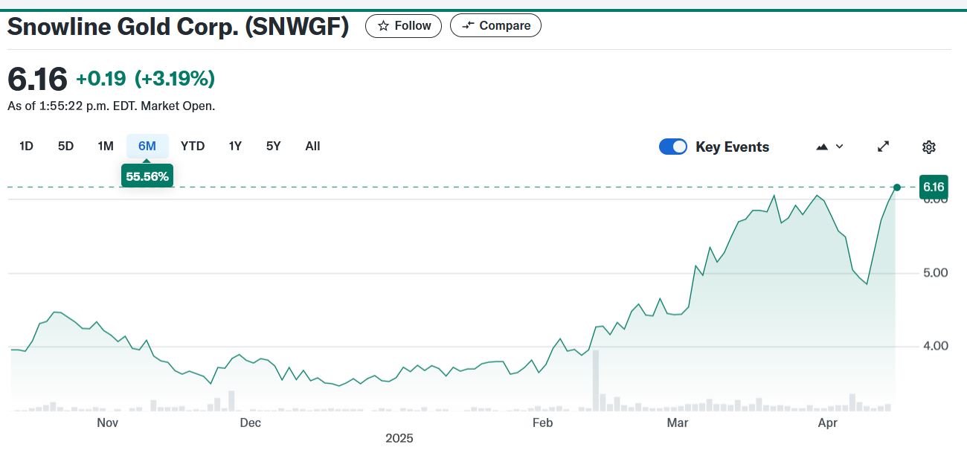Click the Snowline Gold Corp. (SNWGF) heading
The width and height of the screenshot is (967, 456).
[x=178, y=28]
